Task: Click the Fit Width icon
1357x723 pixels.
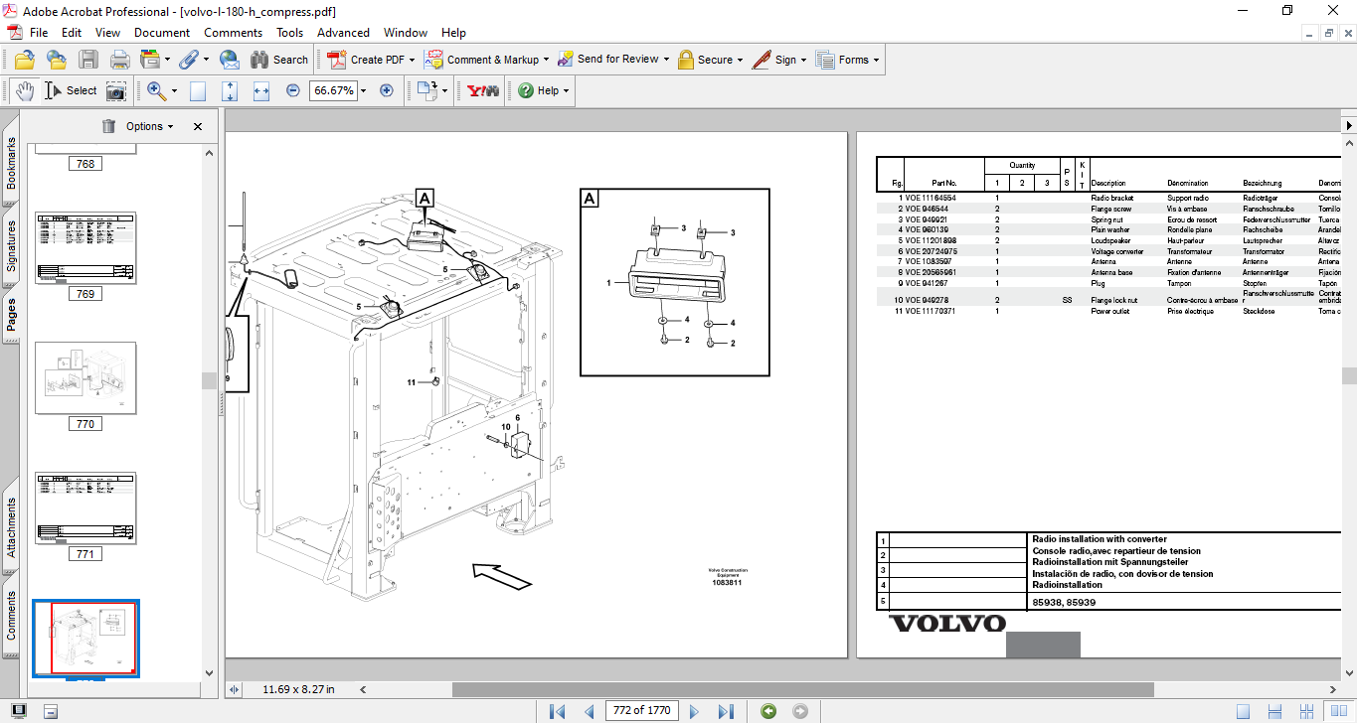Action: click(x=261, y=90)
